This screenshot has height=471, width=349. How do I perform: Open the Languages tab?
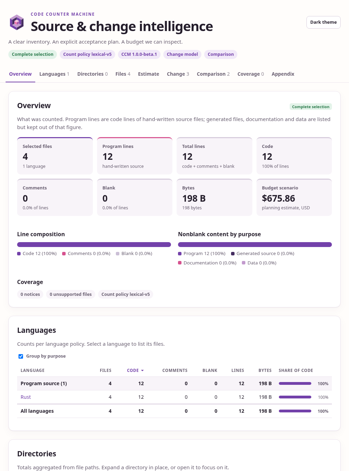(54, 74)
